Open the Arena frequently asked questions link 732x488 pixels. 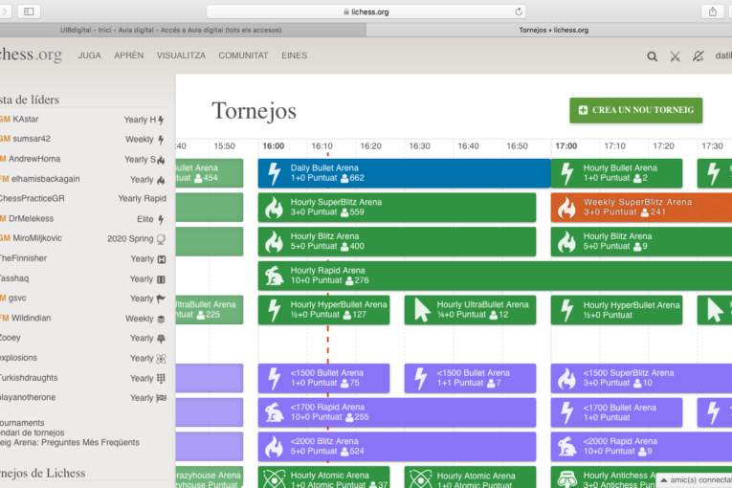click(x=70, y=443)
